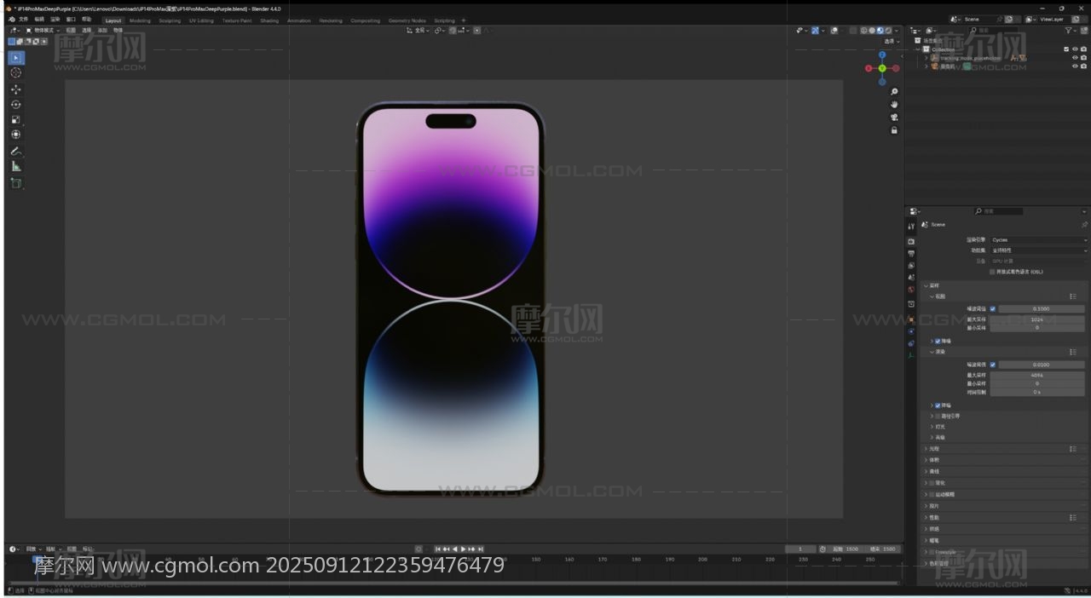Jump to timeline start frame

[438, 549]
